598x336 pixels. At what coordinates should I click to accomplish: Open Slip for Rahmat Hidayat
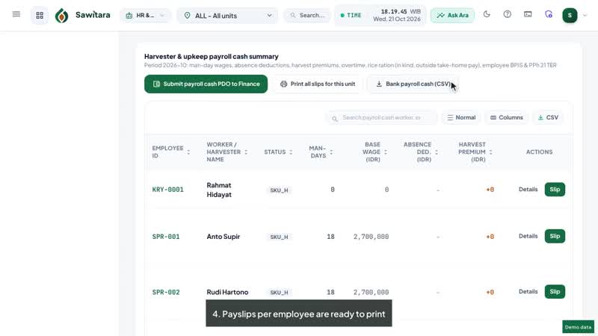pyautogui.click(x=555, y=190)
